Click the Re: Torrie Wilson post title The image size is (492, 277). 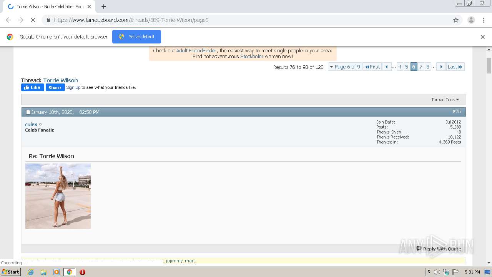(52, 156)
